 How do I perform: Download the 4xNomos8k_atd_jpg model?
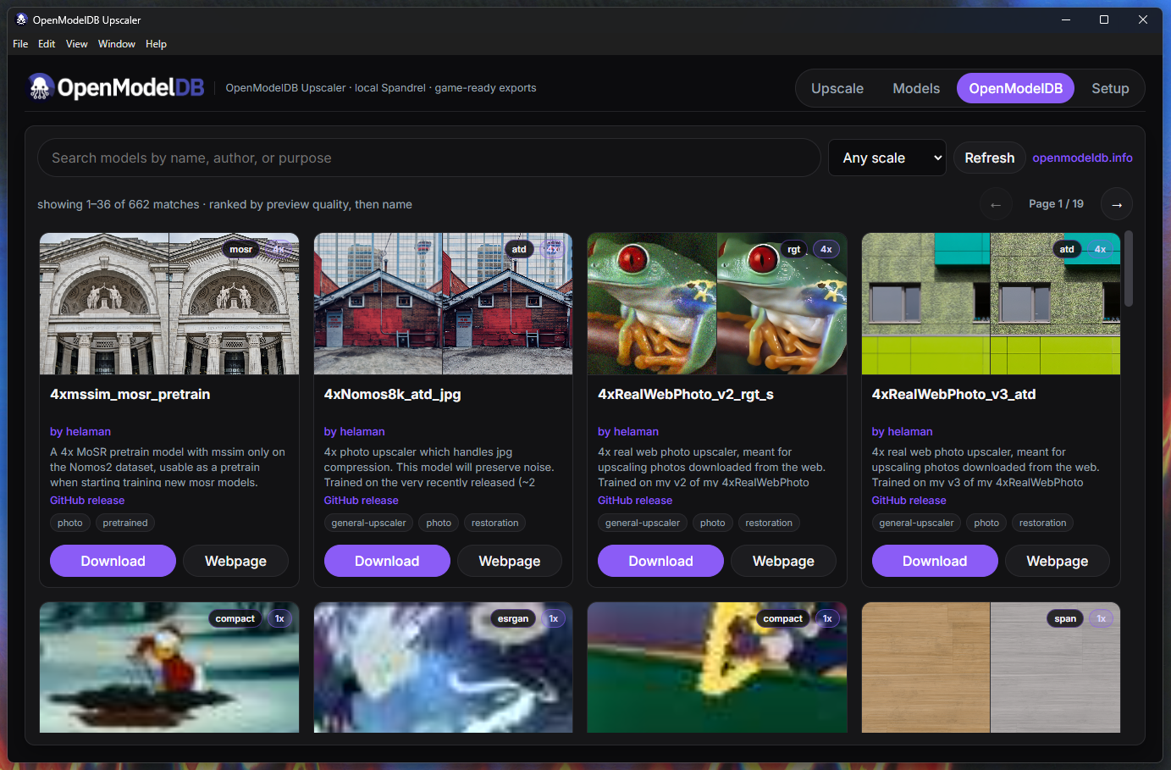point(387,561)
